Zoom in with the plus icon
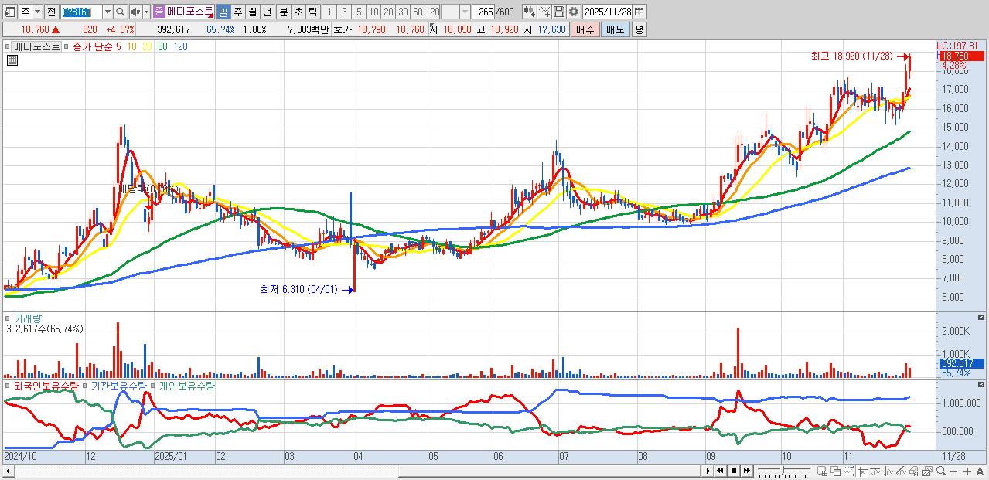Viewport: 989px width, 480px height. (x=967, y=471)
